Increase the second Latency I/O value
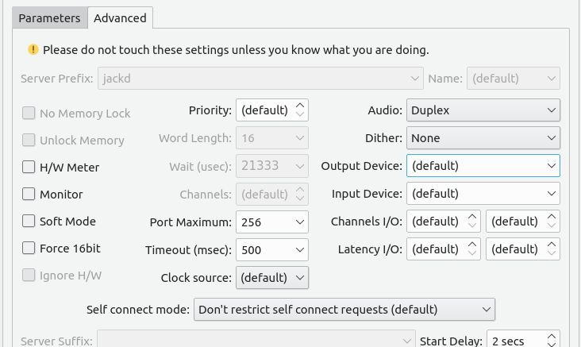Screen dimensions: 581x347 (x=552, y=245)
